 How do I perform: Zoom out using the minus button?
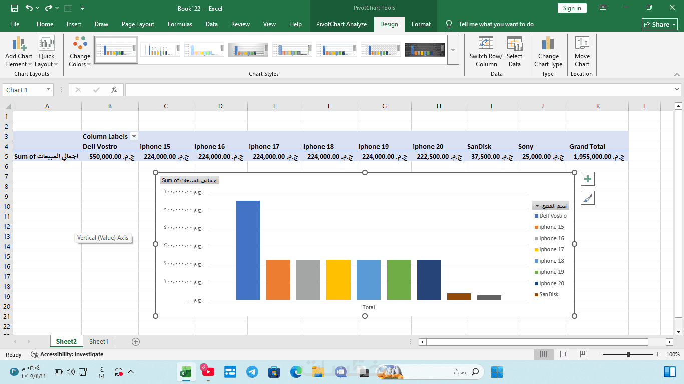598,354
